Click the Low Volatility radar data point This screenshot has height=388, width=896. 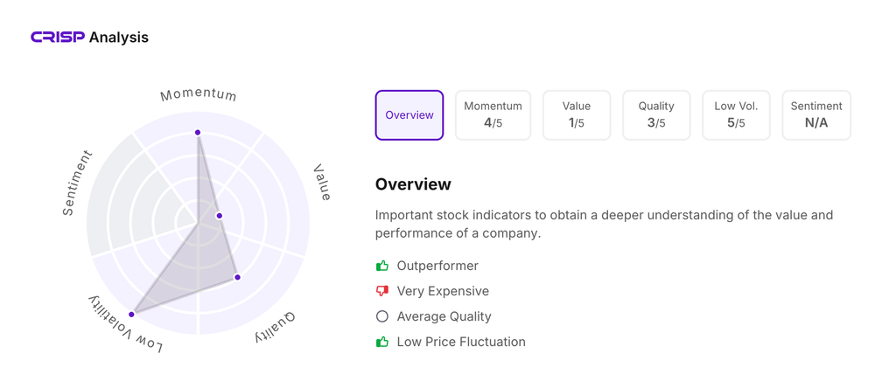(x=132, y=314)
